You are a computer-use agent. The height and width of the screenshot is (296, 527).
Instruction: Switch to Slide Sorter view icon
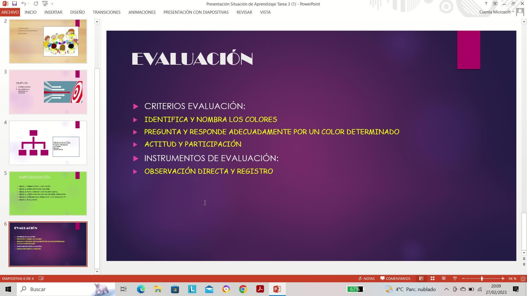(x=433, y=278)
